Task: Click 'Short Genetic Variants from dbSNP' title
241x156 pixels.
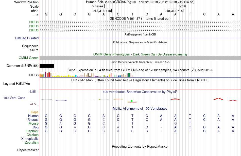Action: (x=140, y=62)
